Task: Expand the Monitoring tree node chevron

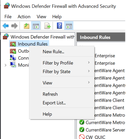Action: click(x=5, y=65)
